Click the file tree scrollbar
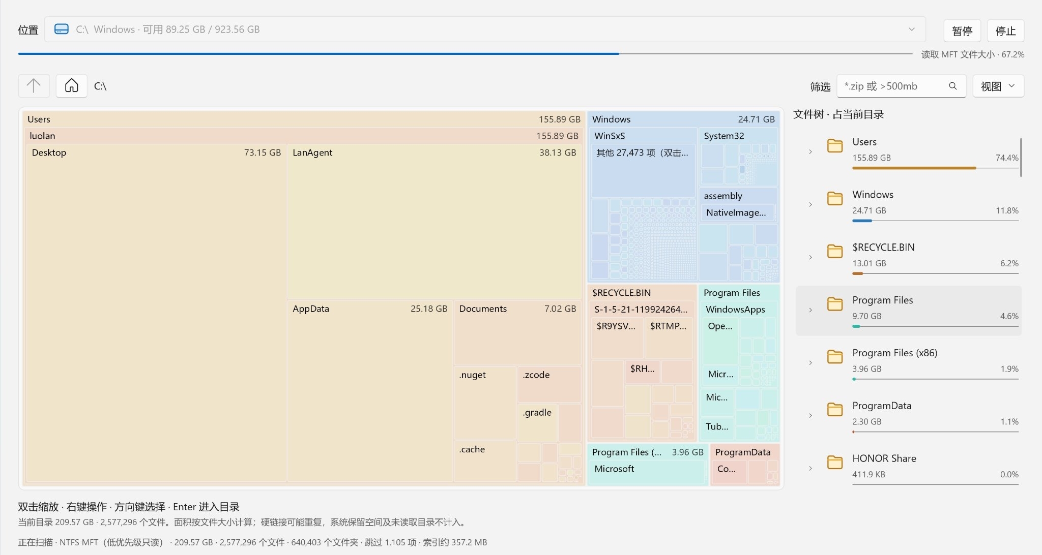This screenshot has height=555, width=1042. pyautogui.click(x=1021, y=158)
